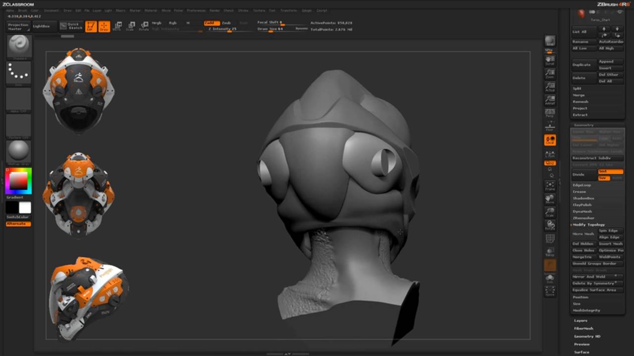Expand the DynaMesh section
Screen dimensions: 634x356
[582, 211]
